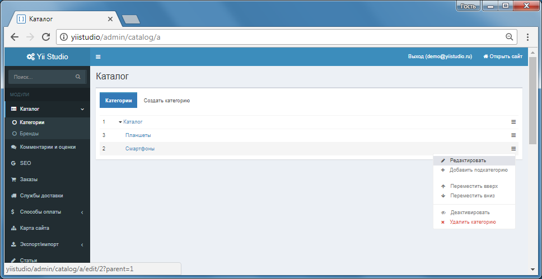This screenshot has height=279, width=542.
Task: Open the Chrome three-dot menu
Action: 527,37
